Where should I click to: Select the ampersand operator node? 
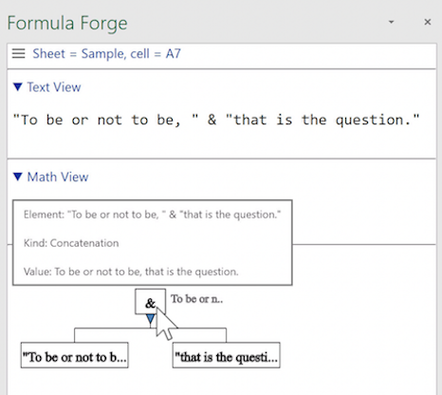click(x=150, y=301)
